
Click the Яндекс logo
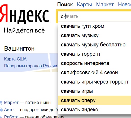tap(24, 14)
